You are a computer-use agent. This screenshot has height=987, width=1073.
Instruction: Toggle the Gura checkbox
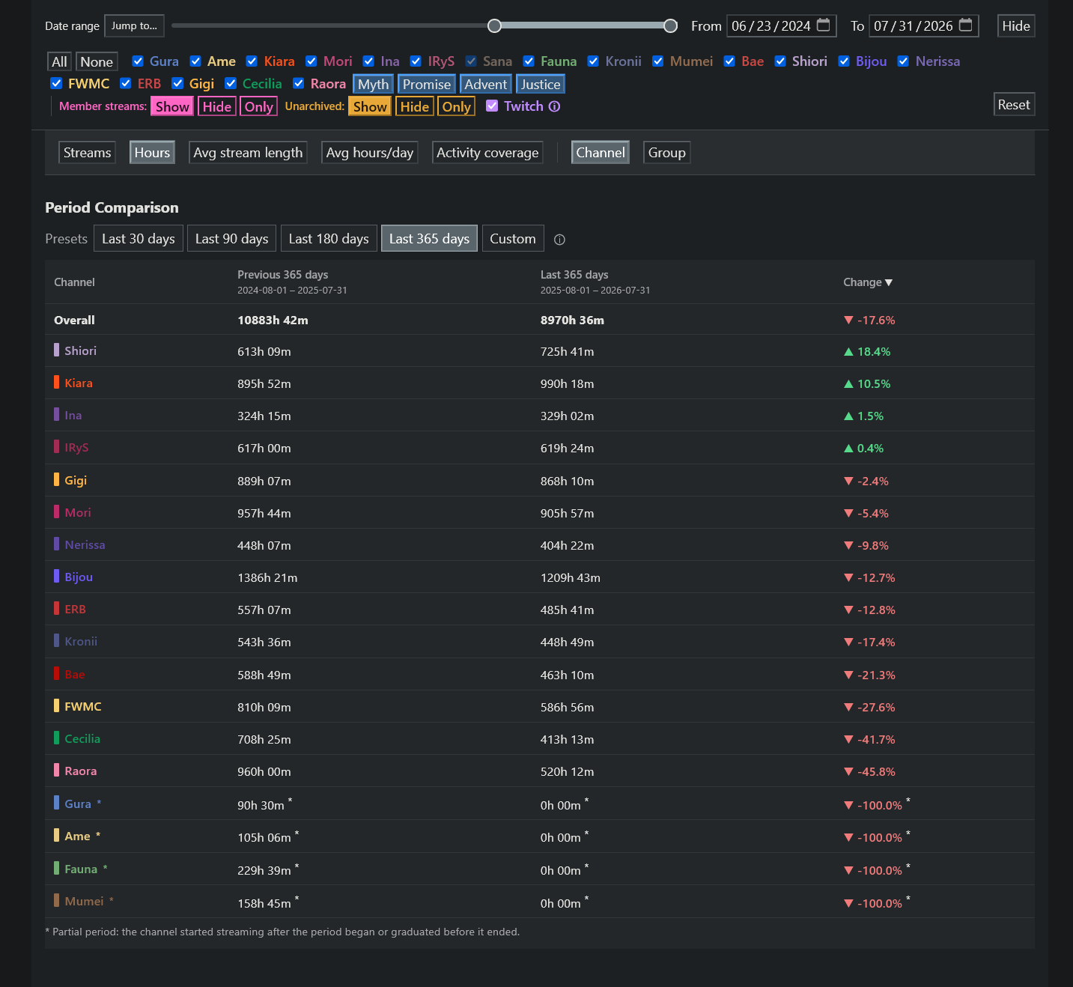tap(138, 61)
